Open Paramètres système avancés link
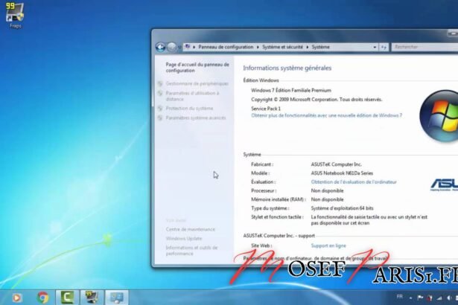This screenshot has height=305, width=458. pyautogui.click(x=196, y=118)
